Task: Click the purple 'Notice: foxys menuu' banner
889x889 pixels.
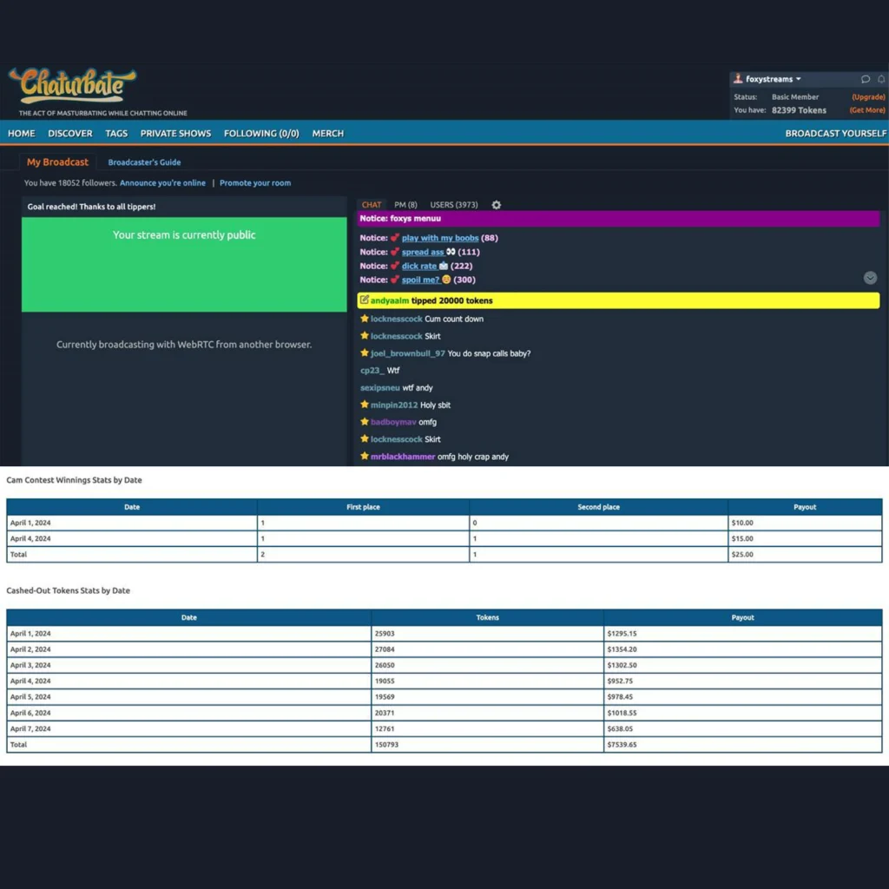Action: (618, 218)
